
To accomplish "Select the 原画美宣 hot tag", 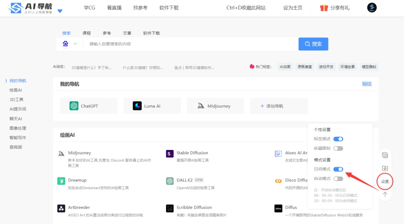I will (x=304, y=67).
